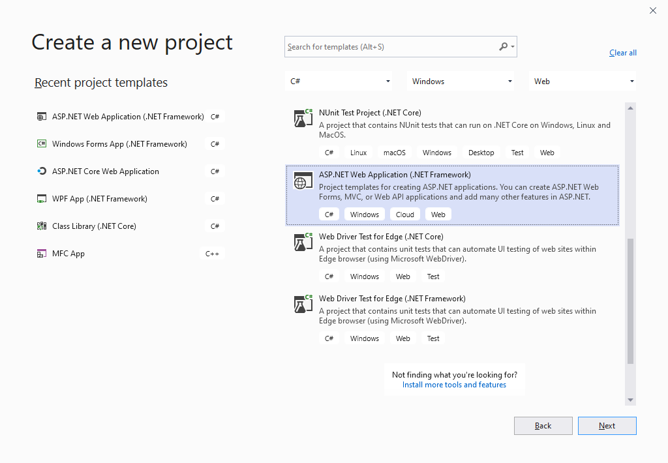Open recent MFC App template
This screenshot has height=463, width=668.
tap(130, 254)
